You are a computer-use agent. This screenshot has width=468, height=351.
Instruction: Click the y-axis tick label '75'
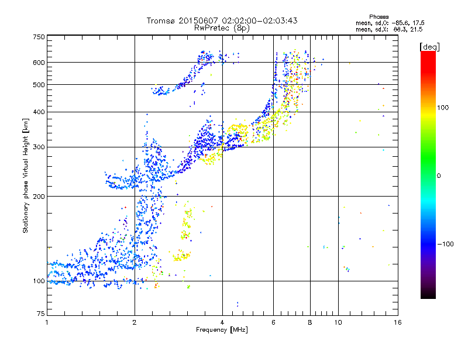(41, 314)
